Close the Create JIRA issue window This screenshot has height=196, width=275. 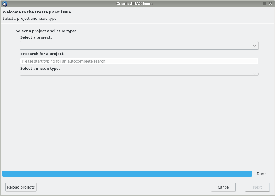271,4
